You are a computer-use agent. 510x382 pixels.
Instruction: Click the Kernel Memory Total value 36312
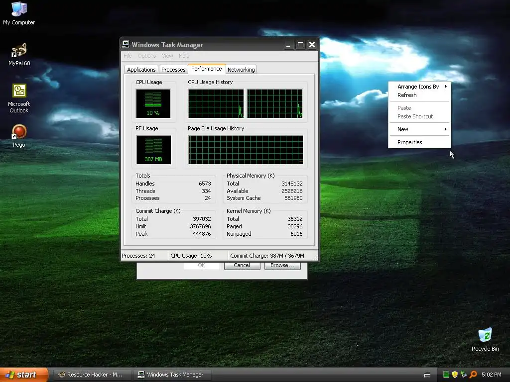coord(295,219)
